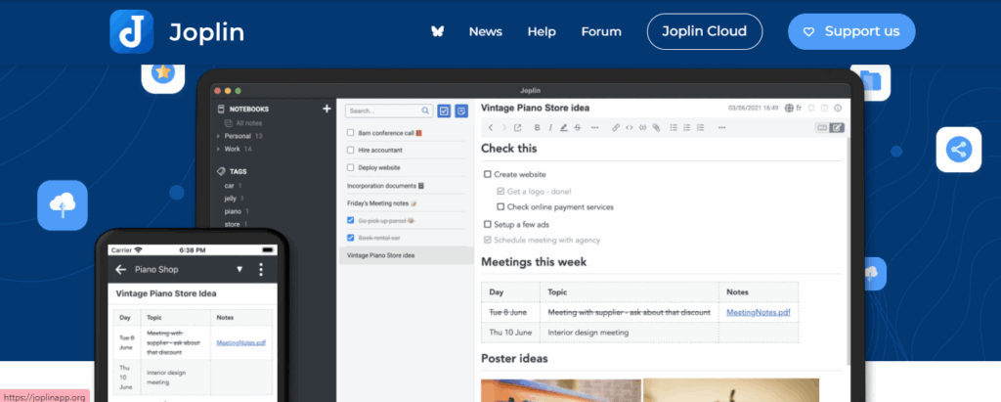Check the Check online payment services box
Viewport: 1001px width, 402px height.
point(500,207)
